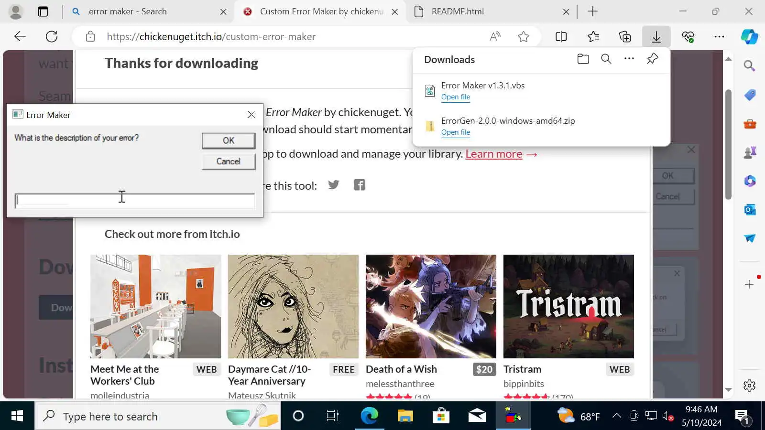Click the taskbar search box
This screenshot has height=430, width=765.
pos(158,416)
